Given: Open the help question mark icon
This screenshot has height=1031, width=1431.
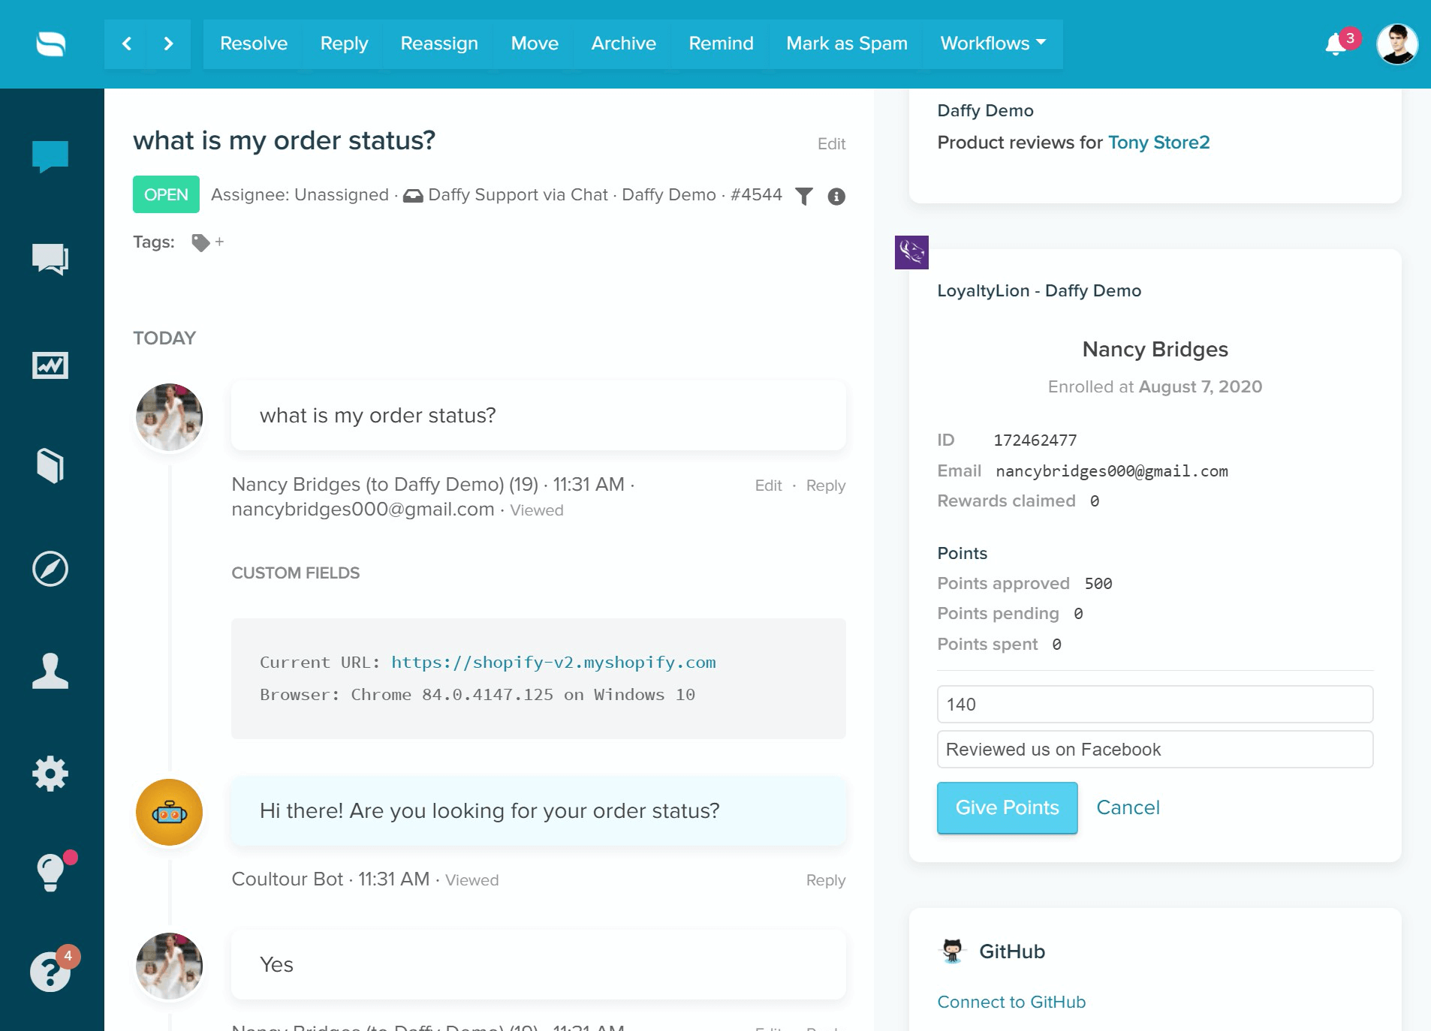Looking at the screenshot, I should [50, 972].
